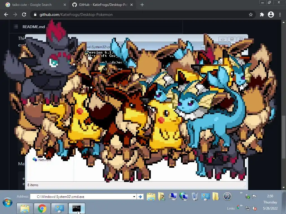Bookmark this page with the star icon
Image resolution: width=286 pixels, height=214 pixels.
(251, 14)
